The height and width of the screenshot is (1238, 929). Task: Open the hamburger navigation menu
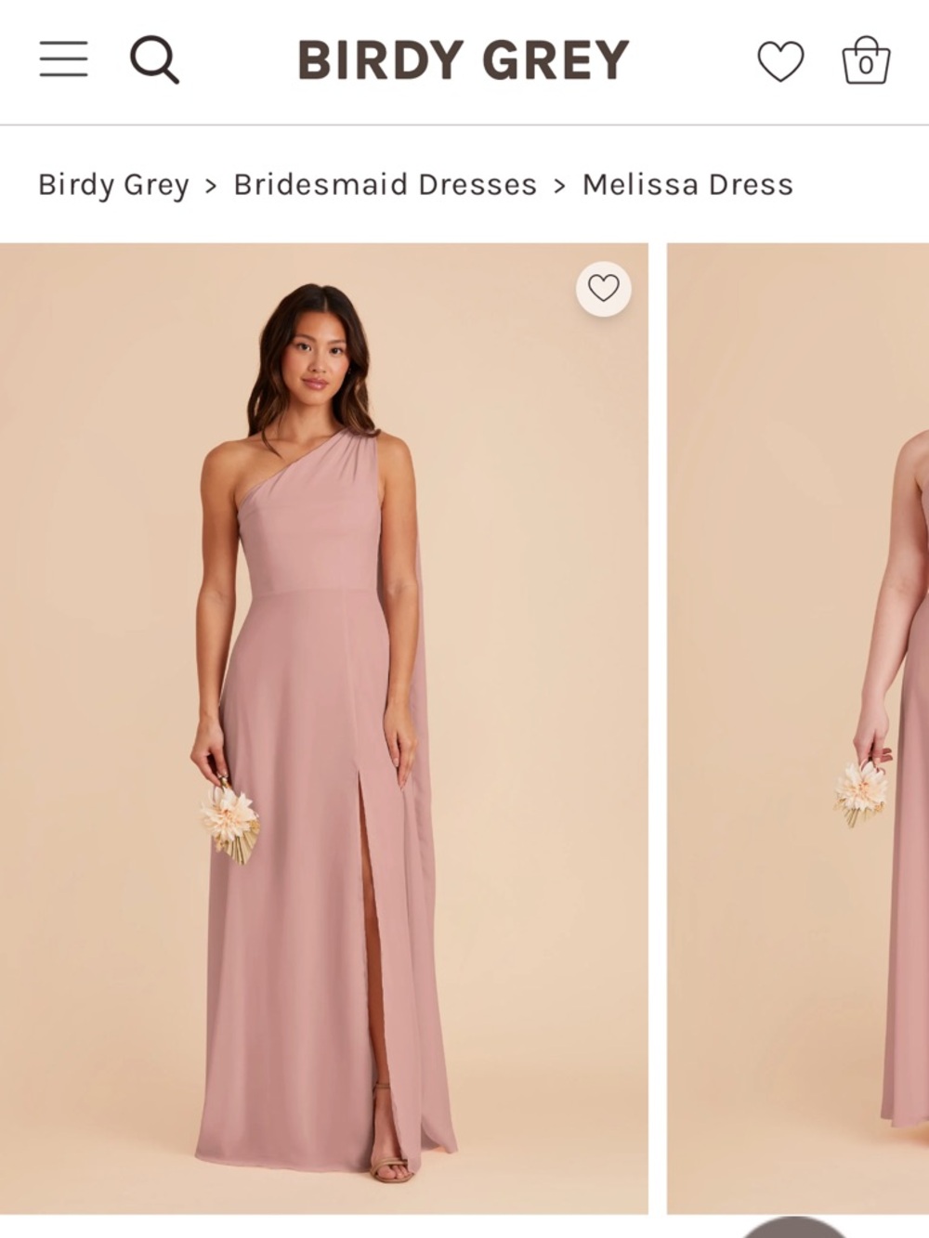pos(62,59)
